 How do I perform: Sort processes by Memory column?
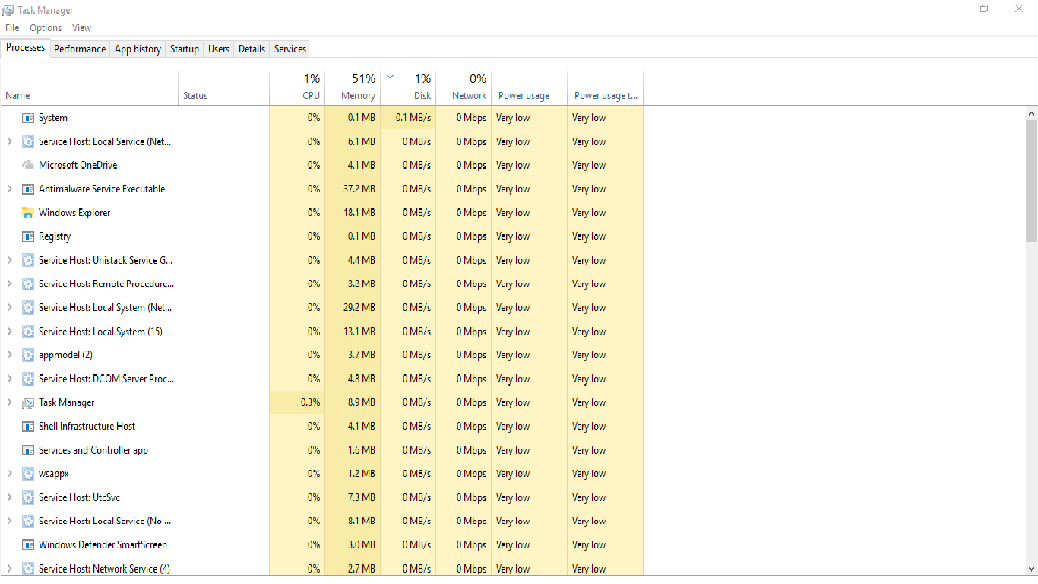tap(353, 88)
